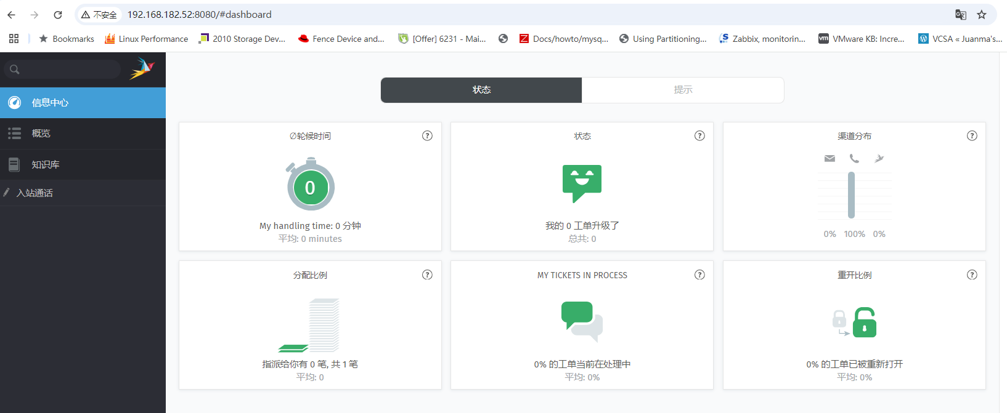Click the pen icon beside 入站通话

pos(6,193)
